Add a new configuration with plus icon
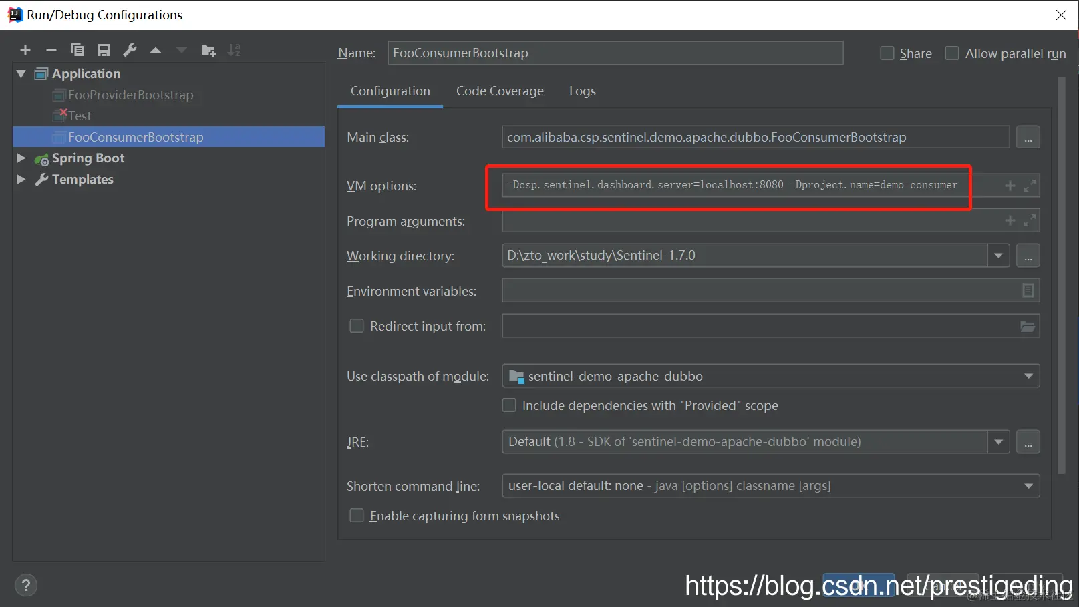Image resolution: width=1079 pixels, height=607 pixels. pyautogui.click(x=25, y=50)
